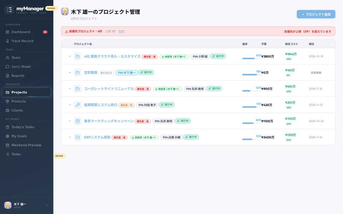Click the header avatar next to page title
Image resolution: width=343 pixels, height=214 pixels.
[65, 11]
